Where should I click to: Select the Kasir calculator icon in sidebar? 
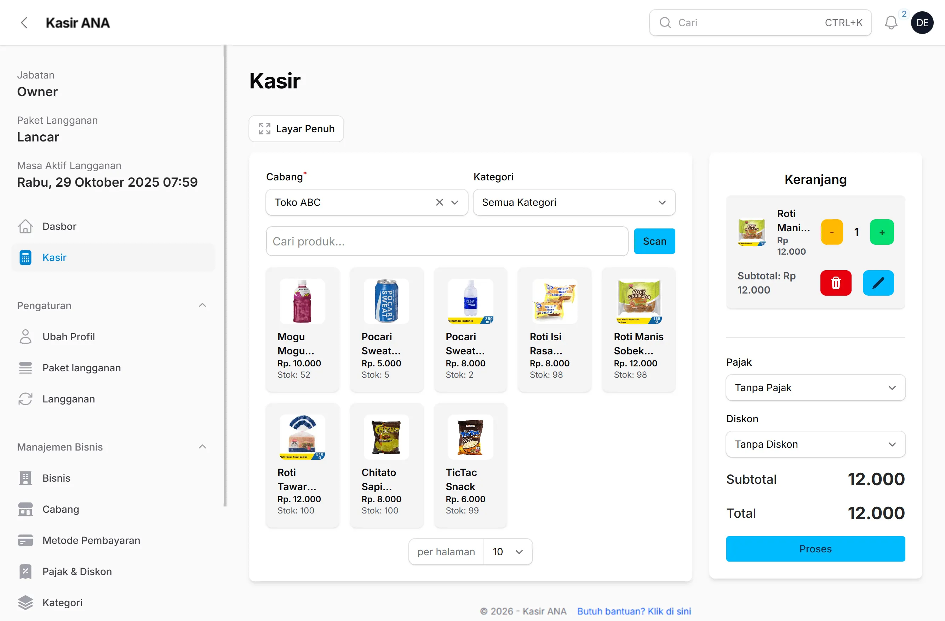25,257
